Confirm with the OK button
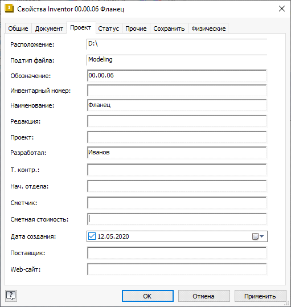The width and height of the screenshot is (291, 307). click(147, 296)
